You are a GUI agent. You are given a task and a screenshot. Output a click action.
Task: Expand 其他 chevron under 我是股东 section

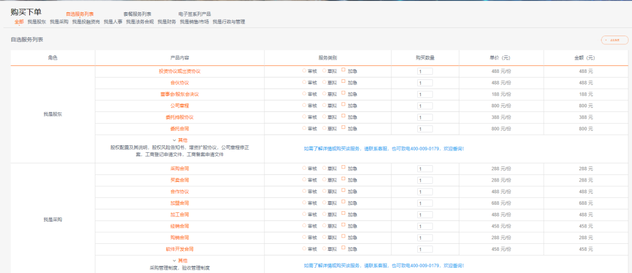(x=174, y=140)
